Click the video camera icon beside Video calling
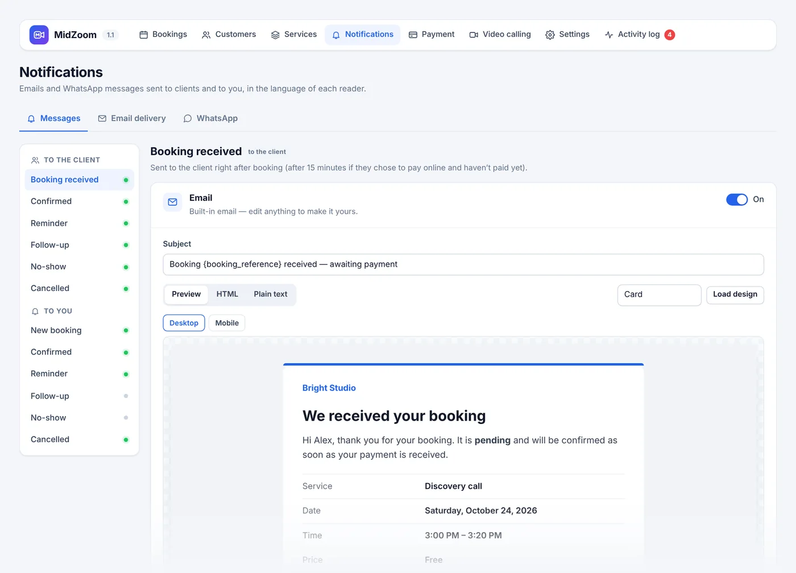Viewport: 796px width, 573px height. 474,35
